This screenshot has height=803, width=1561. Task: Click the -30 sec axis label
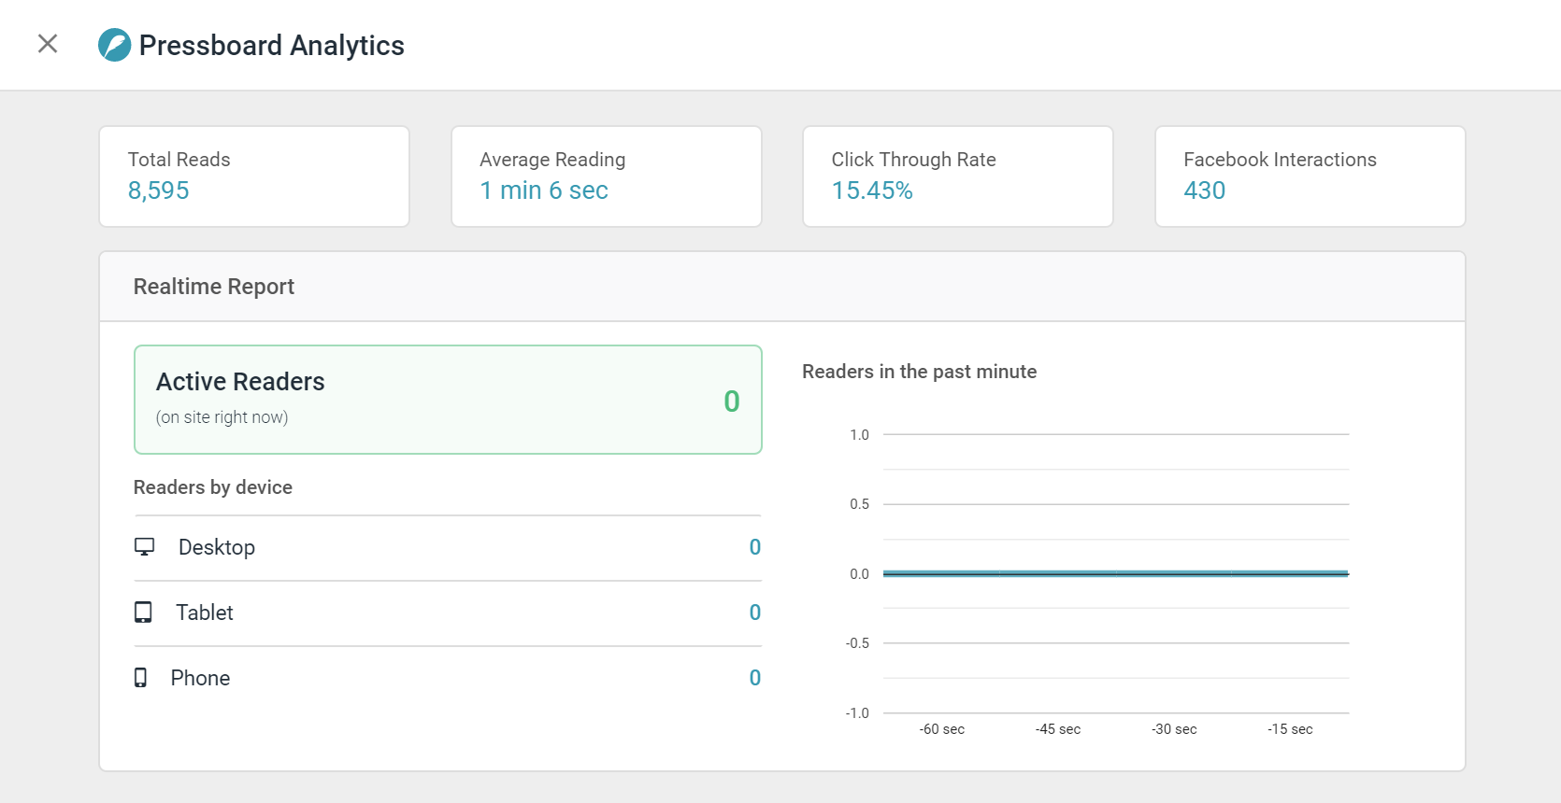click(1174, 729)
